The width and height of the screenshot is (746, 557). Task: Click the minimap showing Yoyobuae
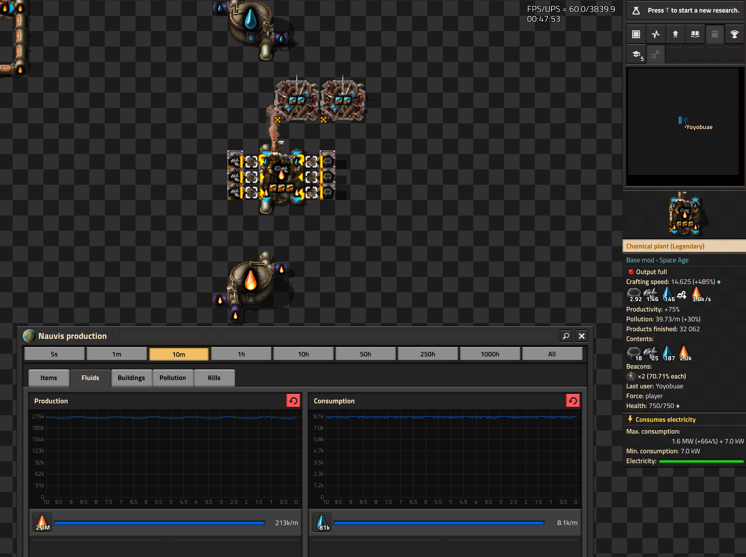point(683,121)
